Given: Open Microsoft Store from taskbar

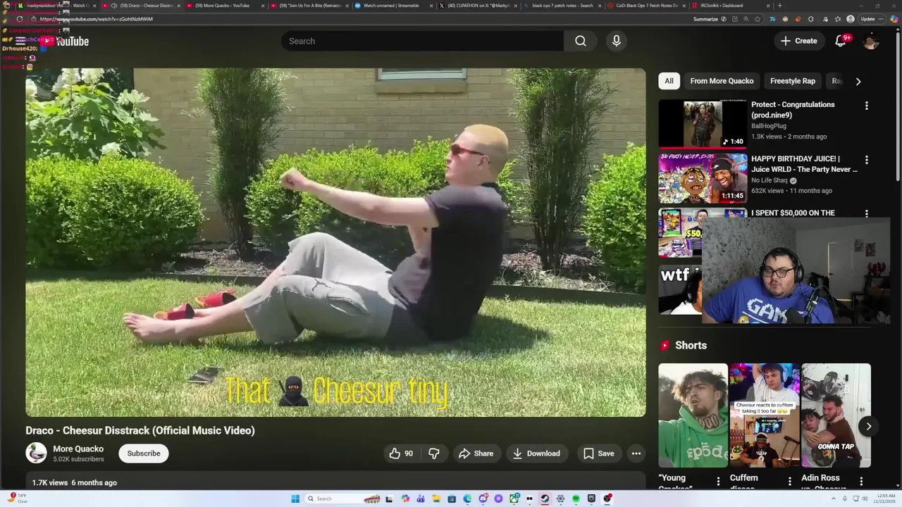Looking at the screenshot, I should [x=452, y=499].
